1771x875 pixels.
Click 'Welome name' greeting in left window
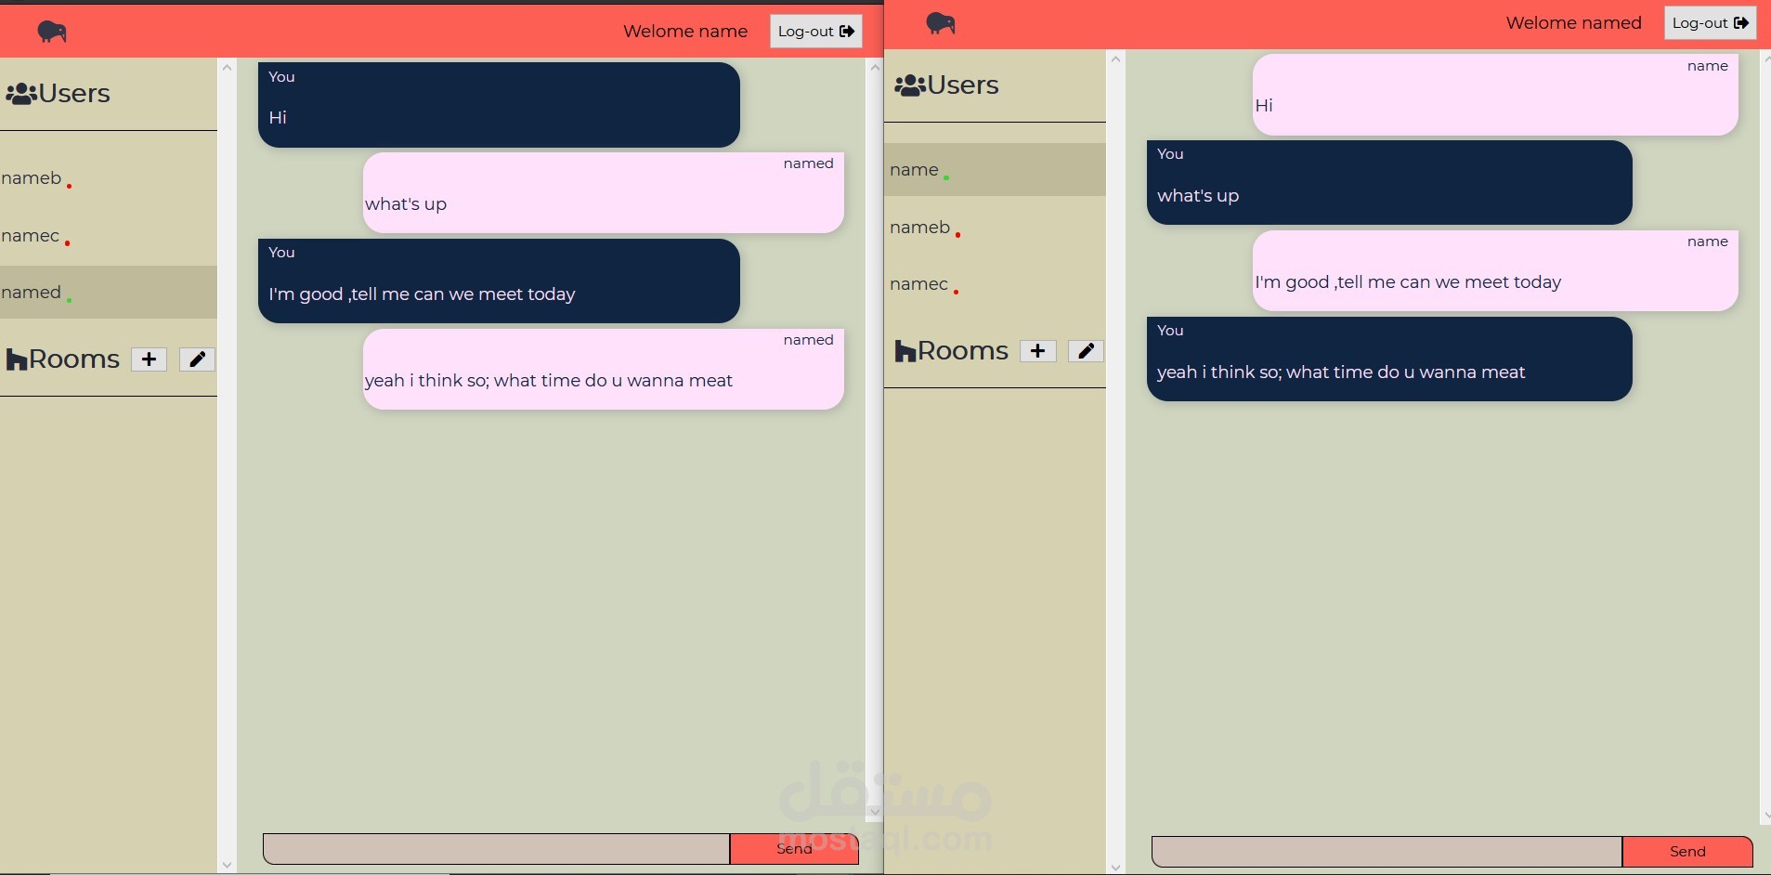pos(685,32)
